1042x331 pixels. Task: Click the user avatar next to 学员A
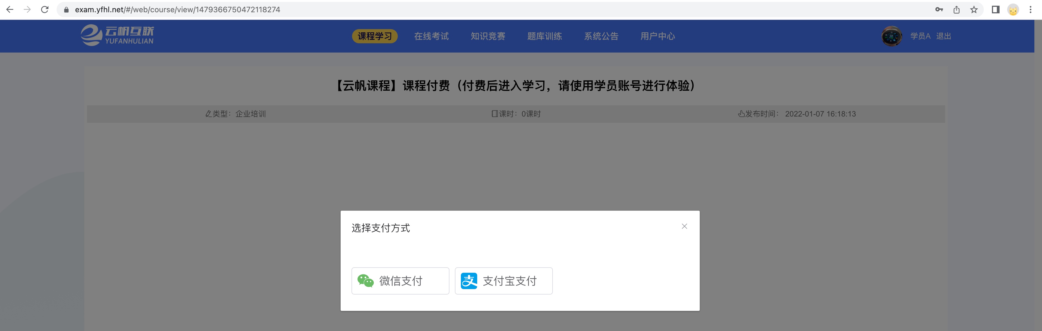(x=891, y=36)
